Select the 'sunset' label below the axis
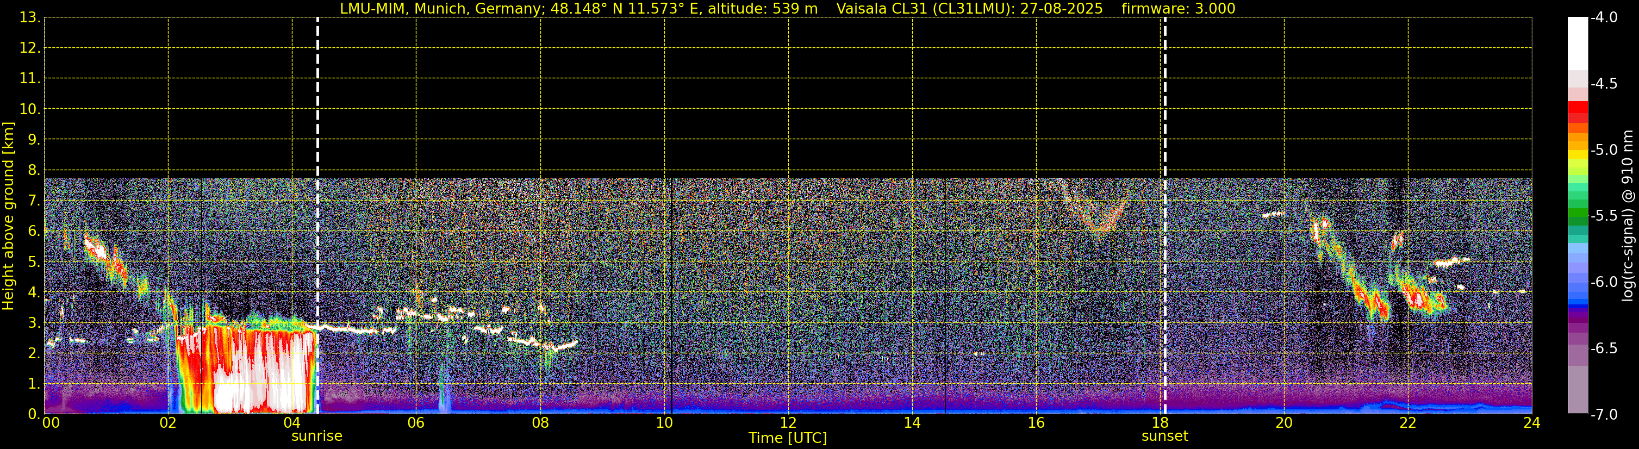The image size is (1639, 449). pyautogui.click(x=1164, y=436)
